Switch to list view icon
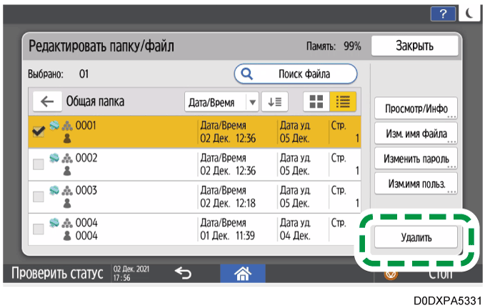The image size is (485, 308). 342,101
